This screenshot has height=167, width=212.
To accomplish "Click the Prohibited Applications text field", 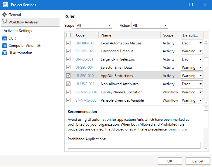I will point(134,145).
